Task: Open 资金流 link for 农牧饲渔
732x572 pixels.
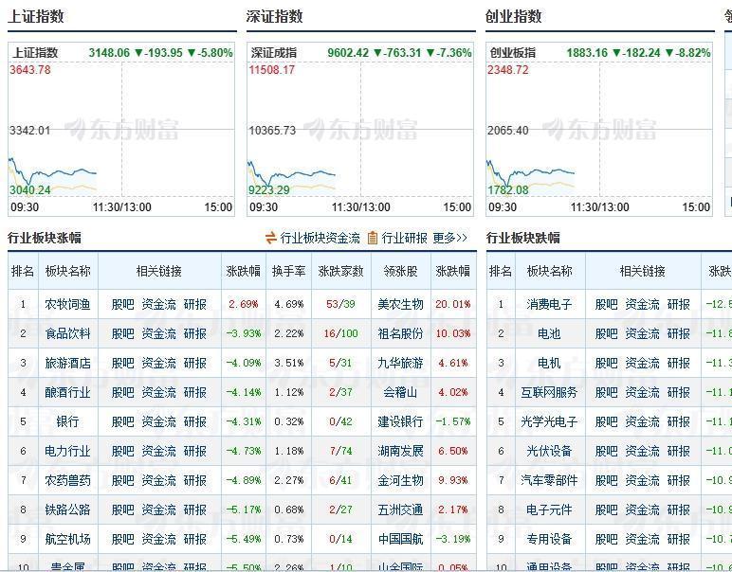Action: [158, 304]
